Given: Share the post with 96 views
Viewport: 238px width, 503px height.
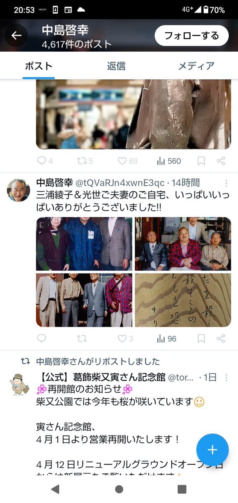Looking at the screenshot, I should pyautogui.click(x=221, y=339).
